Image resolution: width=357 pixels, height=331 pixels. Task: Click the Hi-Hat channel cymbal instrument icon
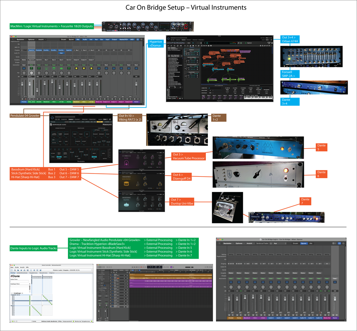(61, 68)
